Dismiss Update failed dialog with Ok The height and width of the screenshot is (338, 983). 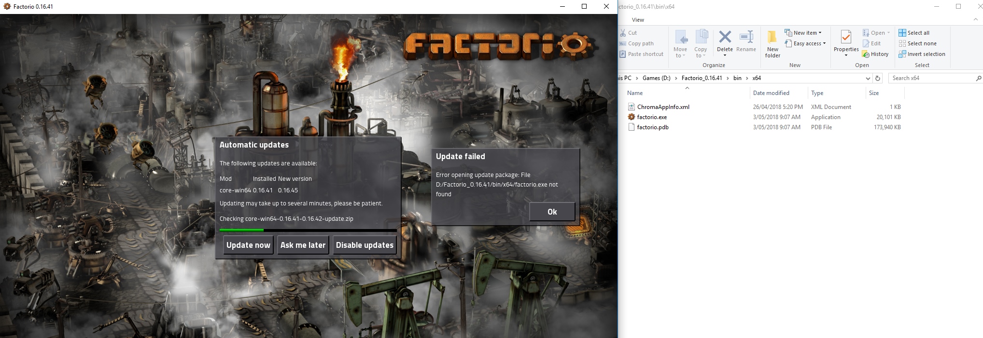click(552, 212)
